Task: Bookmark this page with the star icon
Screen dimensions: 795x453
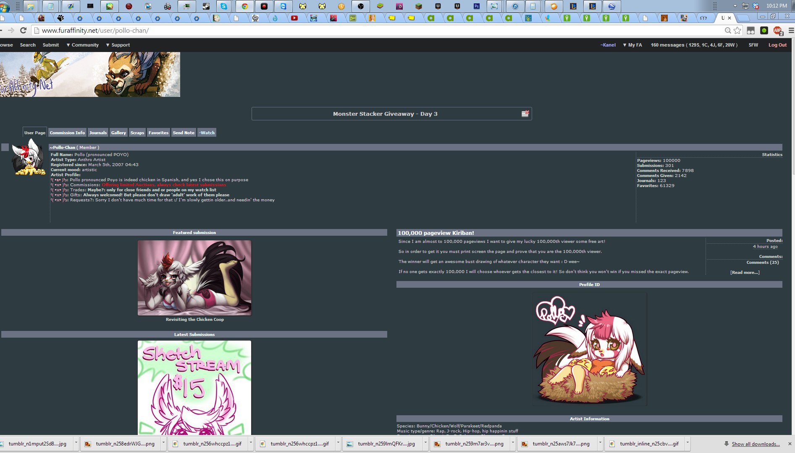Action: pyautogui.click(x=737, y=31)
